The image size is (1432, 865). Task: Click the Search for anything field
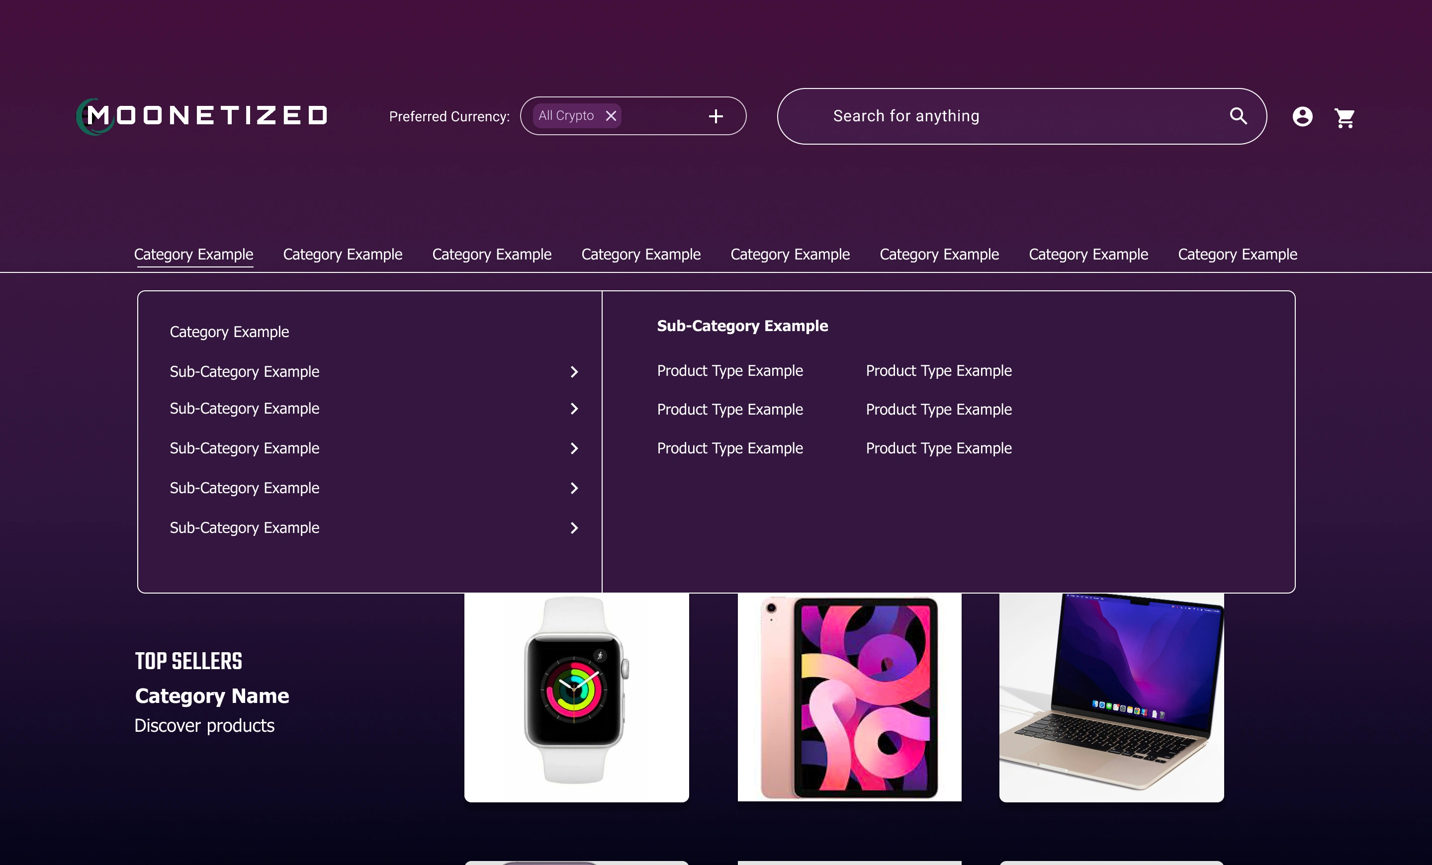[x=1022, y=116]
